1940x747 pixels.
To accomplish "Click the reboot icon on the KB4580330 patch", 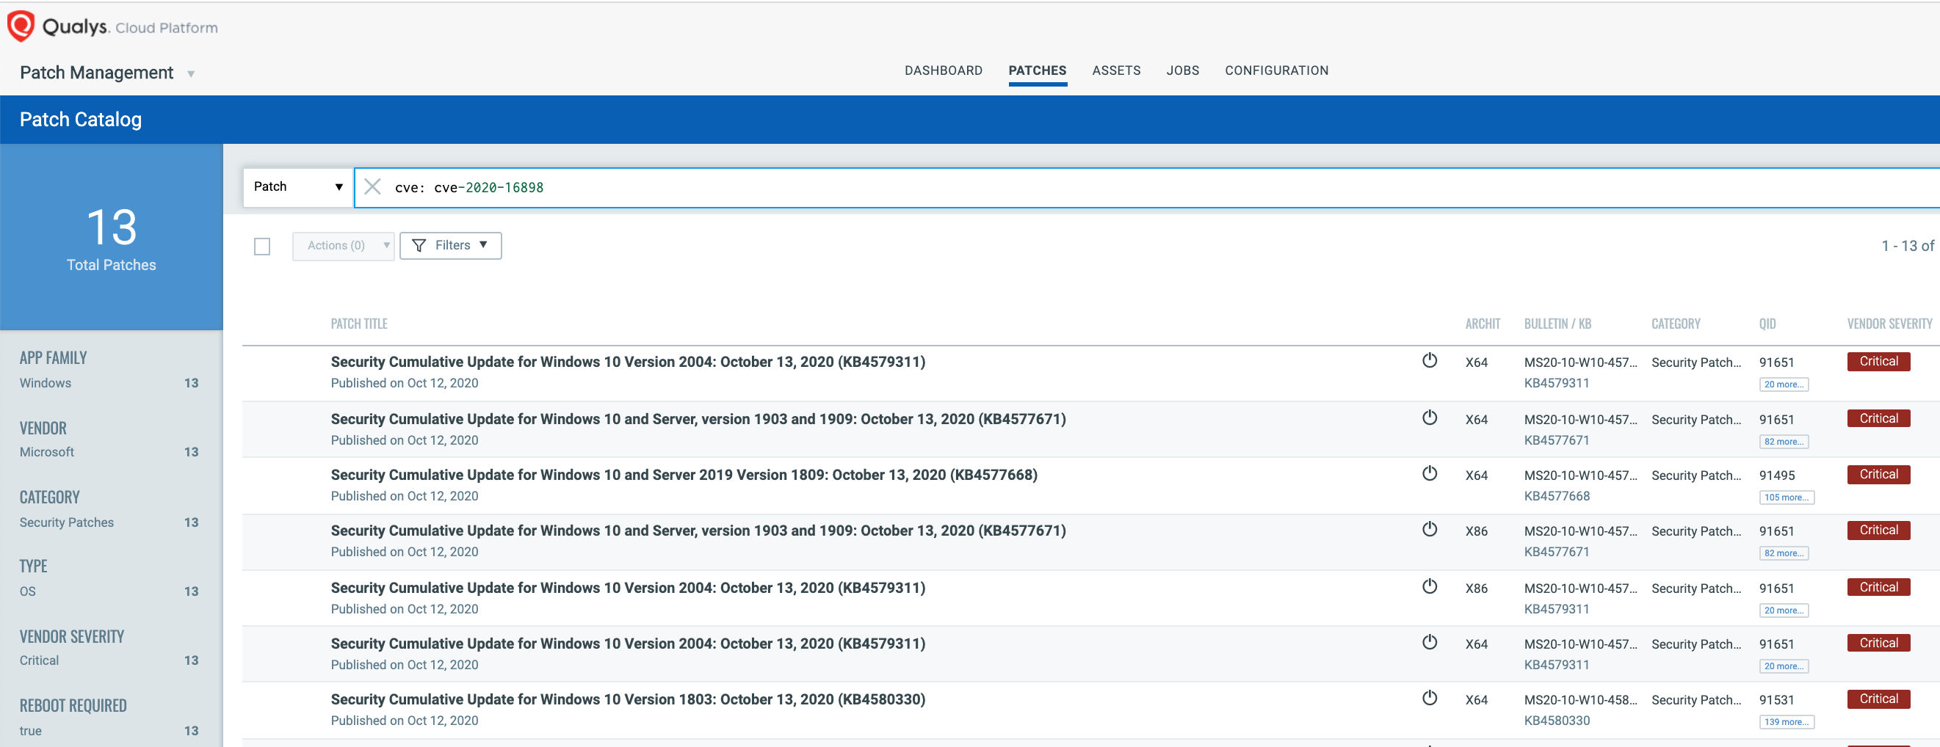I will pyautogui.click(x=1430, y=697).
